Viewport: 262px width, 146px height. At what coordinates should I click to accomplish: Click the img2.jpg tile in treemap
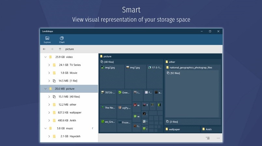pyautogui.click(x=112, y=76)
